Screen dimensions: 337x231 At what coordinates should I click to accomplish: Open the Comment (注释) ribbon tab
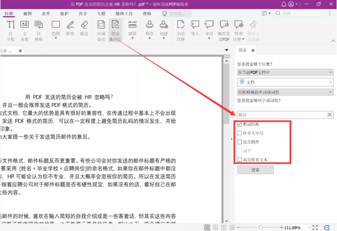coord(9,13)
